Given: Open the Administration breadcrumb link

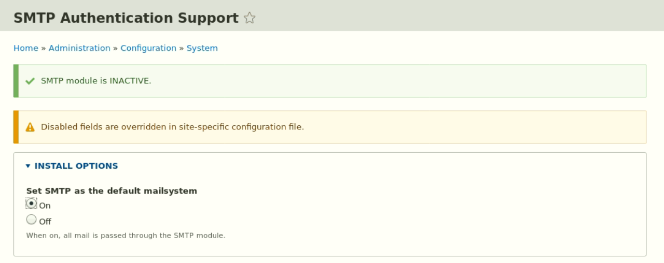Looking at the screenshot, I should (79, 48).
